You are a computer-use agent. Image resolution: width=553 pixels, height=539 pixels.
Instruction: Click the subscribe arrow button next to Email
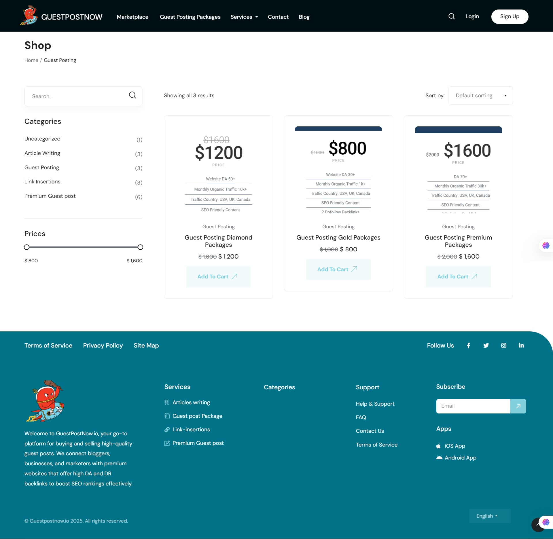tap(518, 406)
